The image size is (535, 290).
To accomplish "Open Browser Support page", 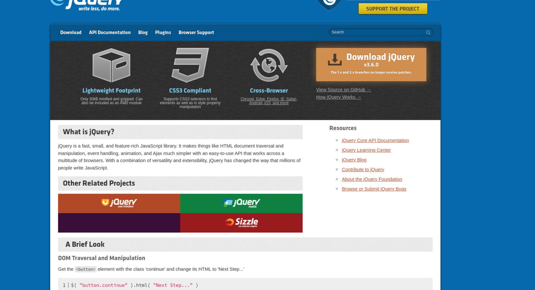I will click(x=196, y=32).
